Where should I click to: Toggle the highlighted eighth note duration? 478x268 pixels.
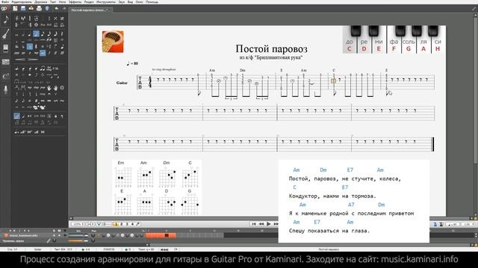[37, 33]
